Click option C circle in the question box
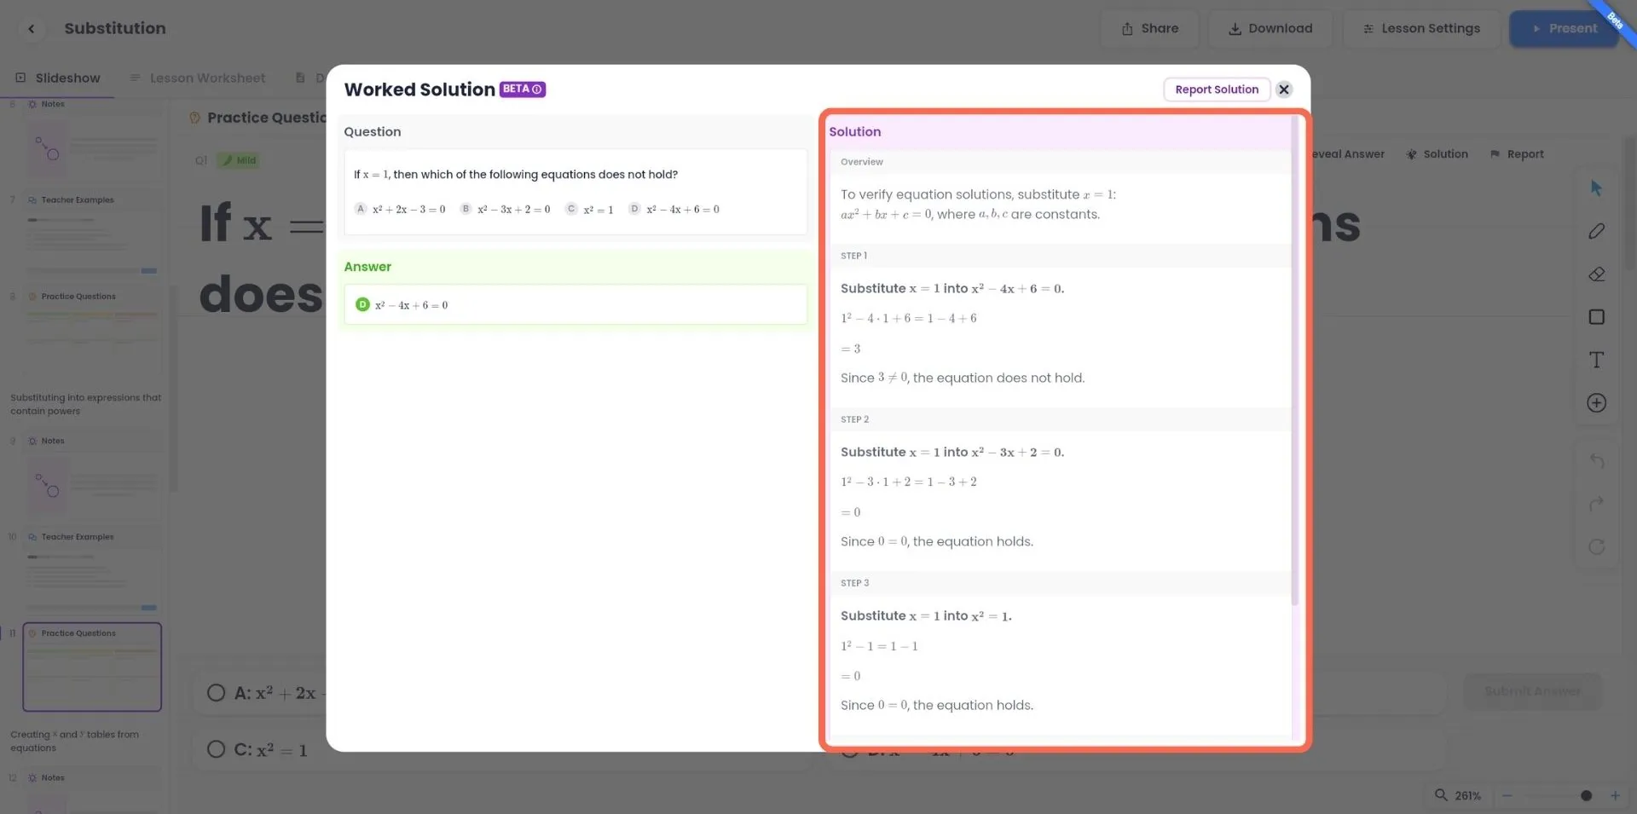The width and height of the screenshot is (1637, 814). 571,209
